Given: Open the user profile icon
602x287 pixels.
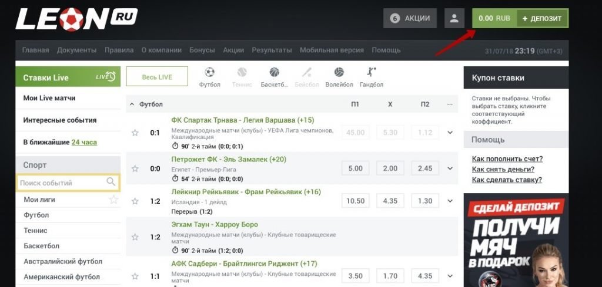Looking at the screenshot, I should click(x=454, y=18).
